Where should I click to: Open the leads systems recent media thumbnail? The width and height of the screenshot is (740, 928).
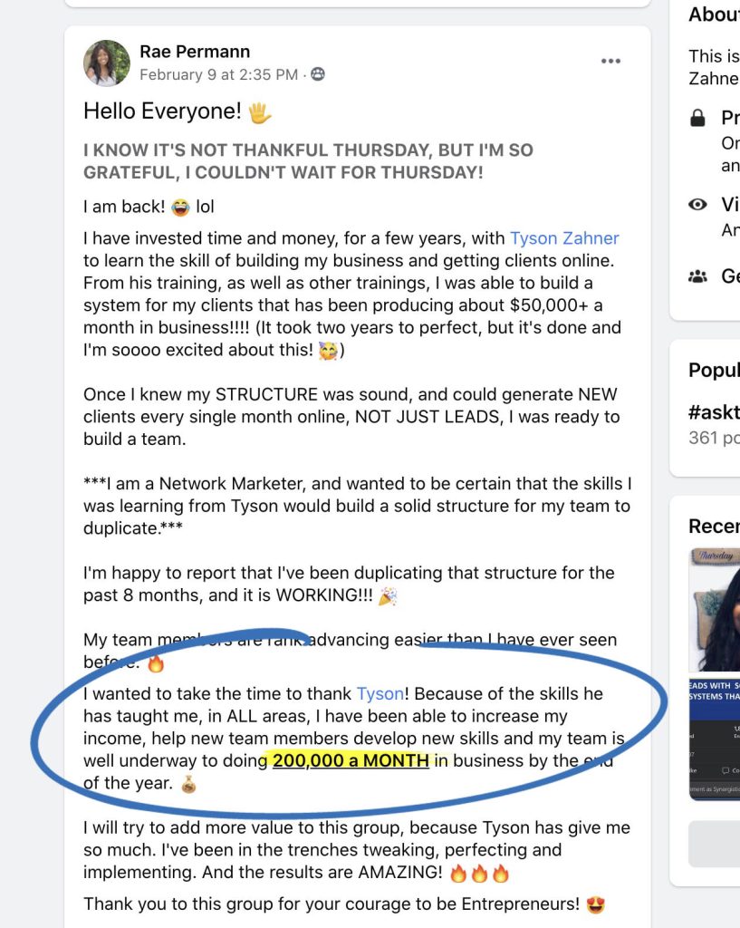pos(715,739)
